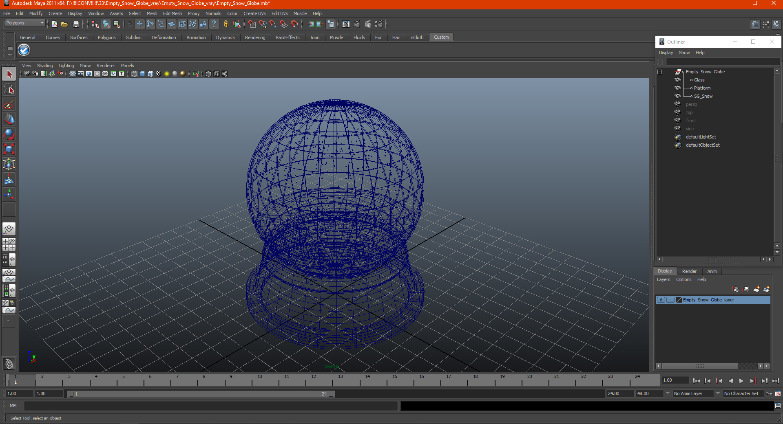Open the Polygons menu set dropdown
Viewport: 783px width, 424px height.
click(x=25, y=23)
